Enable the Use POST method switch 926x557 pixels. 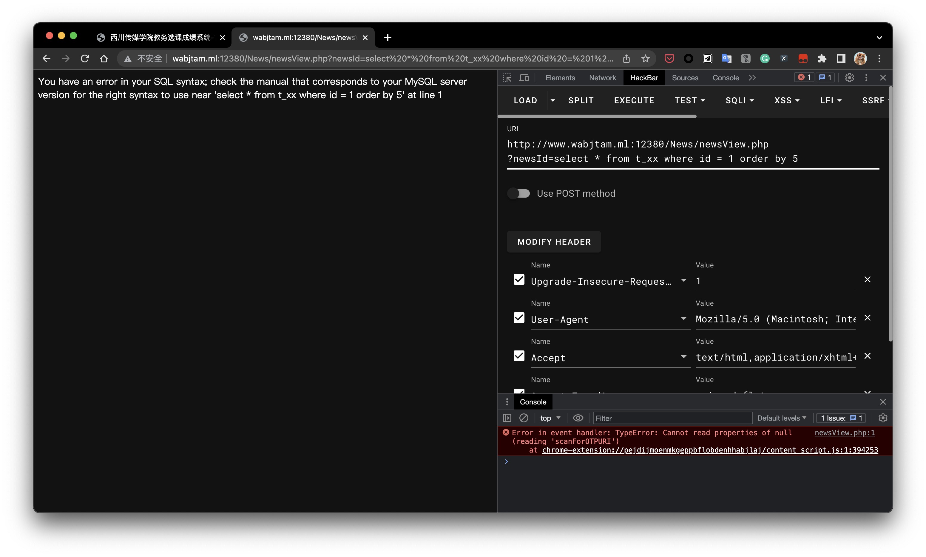click(x=519, y=193)
